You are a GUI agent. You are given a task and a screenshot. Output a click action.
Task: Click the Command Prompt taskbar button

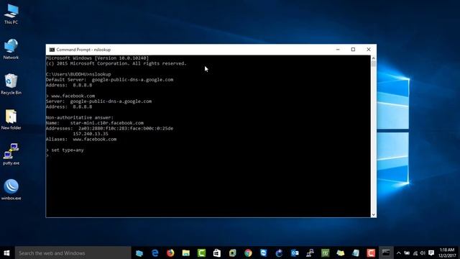coord(386,253)
